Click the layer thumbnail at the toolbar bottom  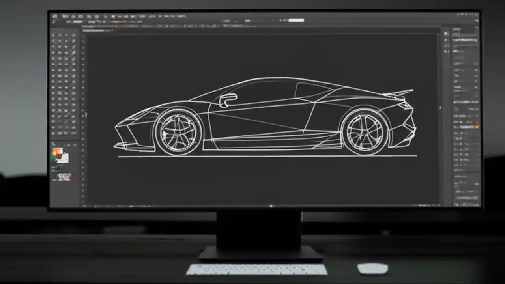tap(63, 177)
